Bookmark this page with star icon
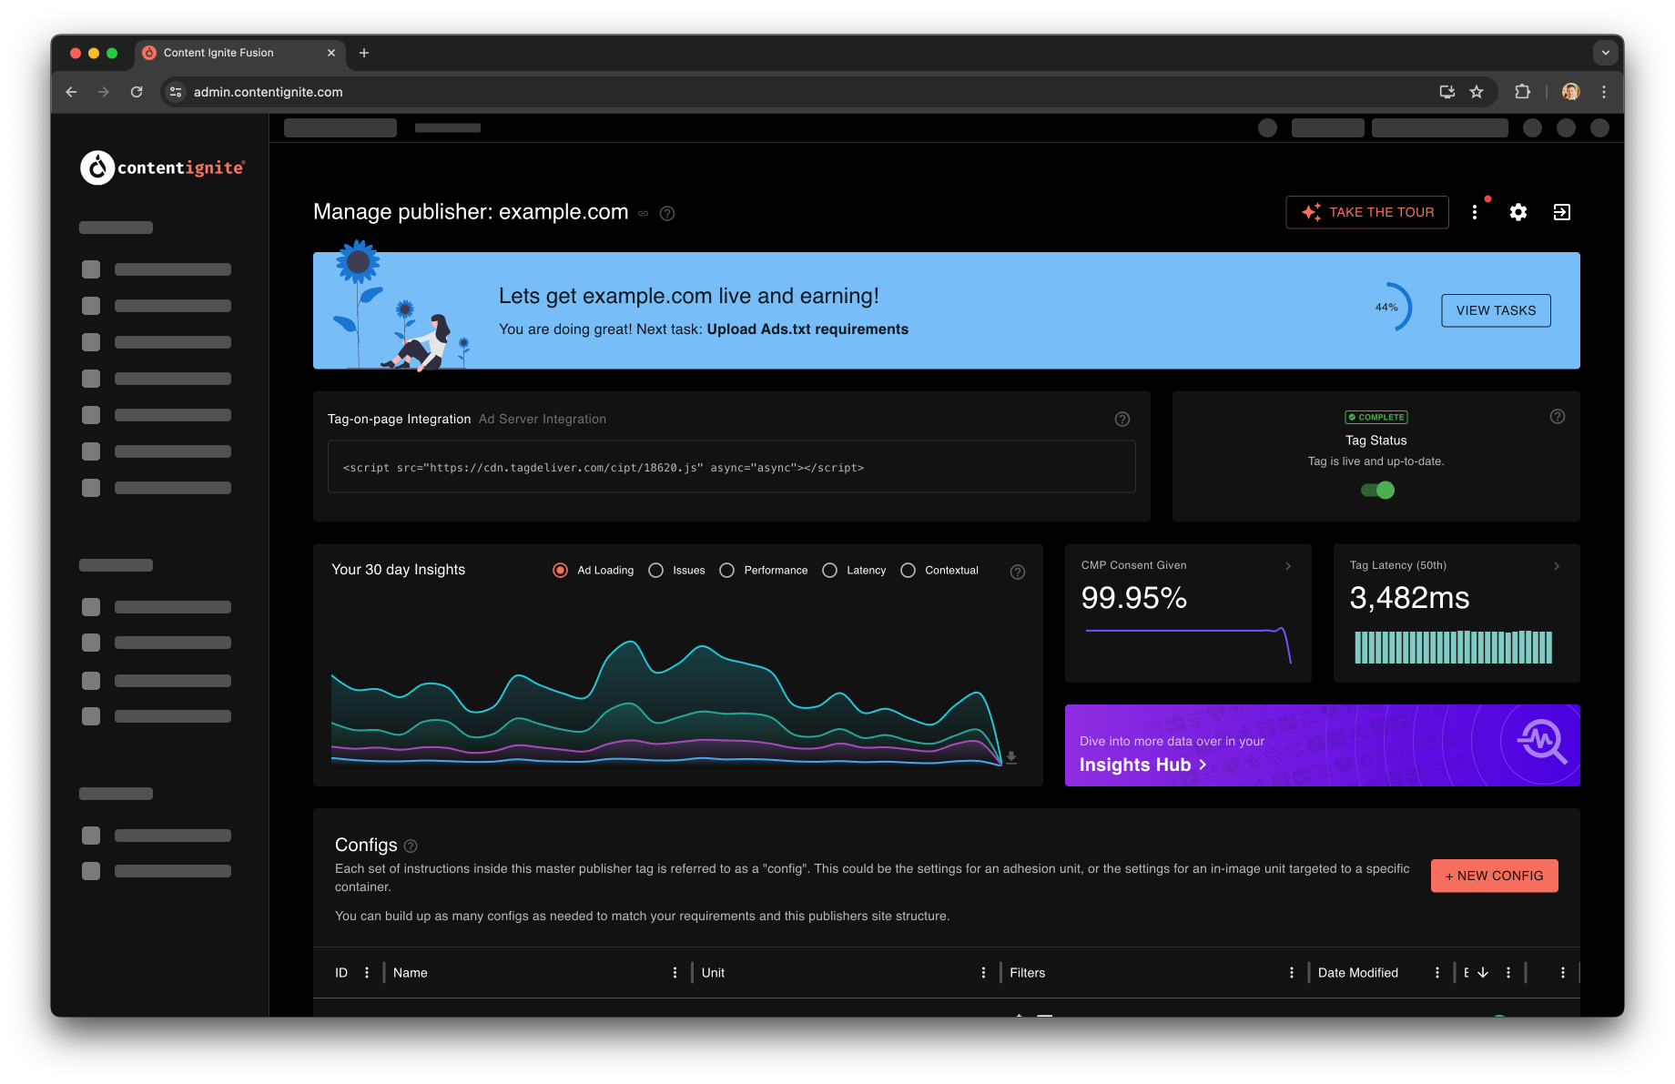Image resolution: width=1675 pixels, height=1084 pixels. click(1477, 92)
